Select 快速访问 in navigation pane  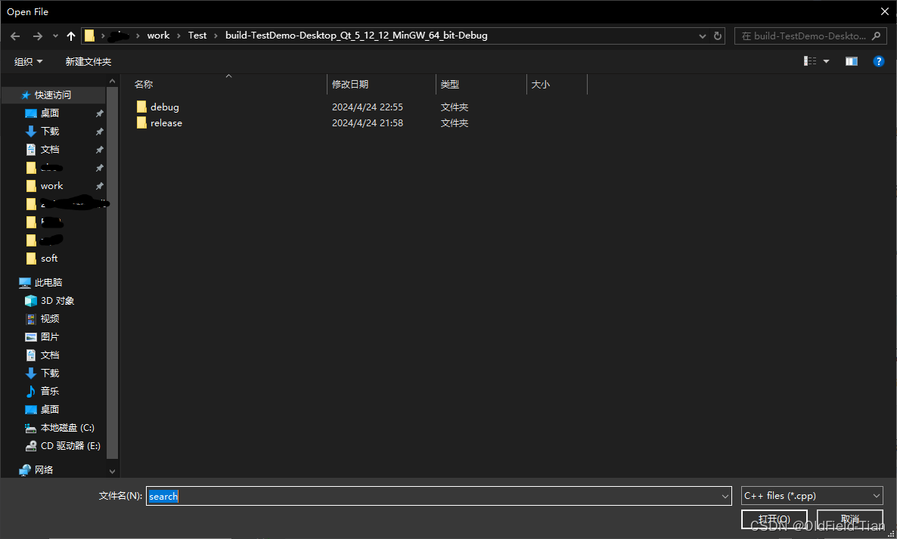coord(53,95)
